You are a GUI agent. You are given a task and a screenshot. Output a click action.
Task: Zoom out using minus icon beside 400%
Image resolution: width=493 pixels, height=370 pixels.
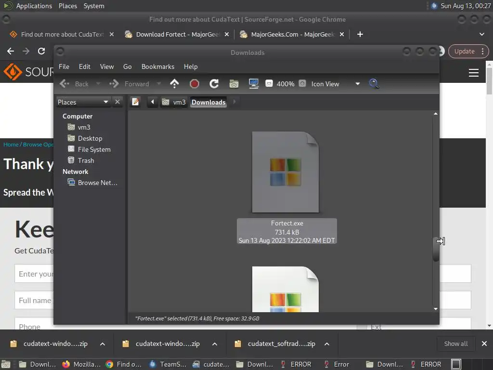coord(269,84)
